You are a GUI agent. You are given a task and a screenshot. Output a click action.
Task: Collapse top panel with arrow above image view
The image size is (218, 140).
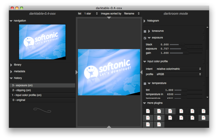pos(109,18)
